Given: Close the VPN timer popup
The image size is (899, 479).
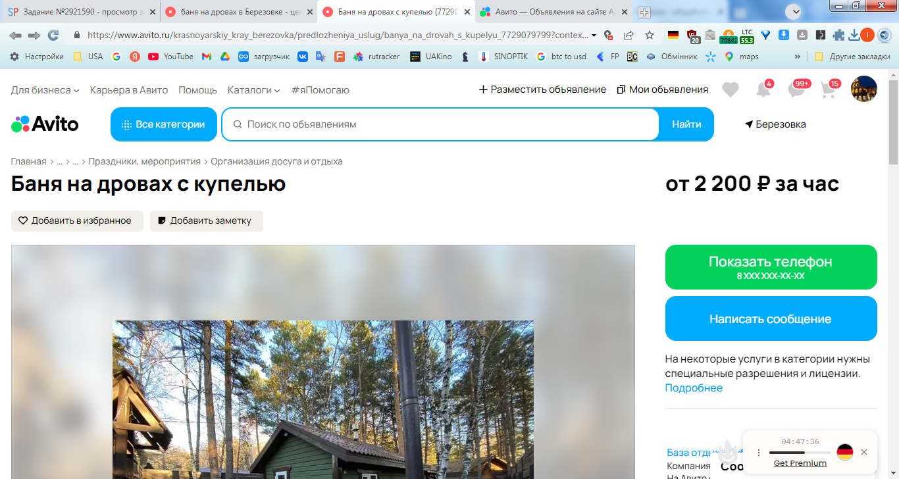Looking at the screenshot, I should click(864, 452).
